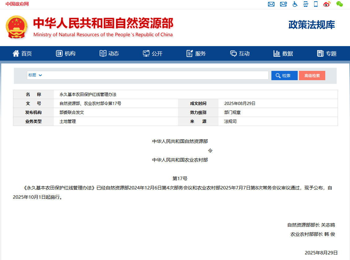This screenshot has width=350, height=260.
Task: Click the chat bubble icon beside 互动
Action: coord(233,53)
